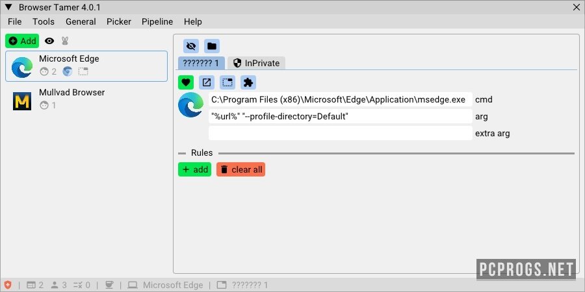Image resolution: width=585 pixels, height=292 pixels.
Task: Click the extra arg label
Action: coord(493,133)
